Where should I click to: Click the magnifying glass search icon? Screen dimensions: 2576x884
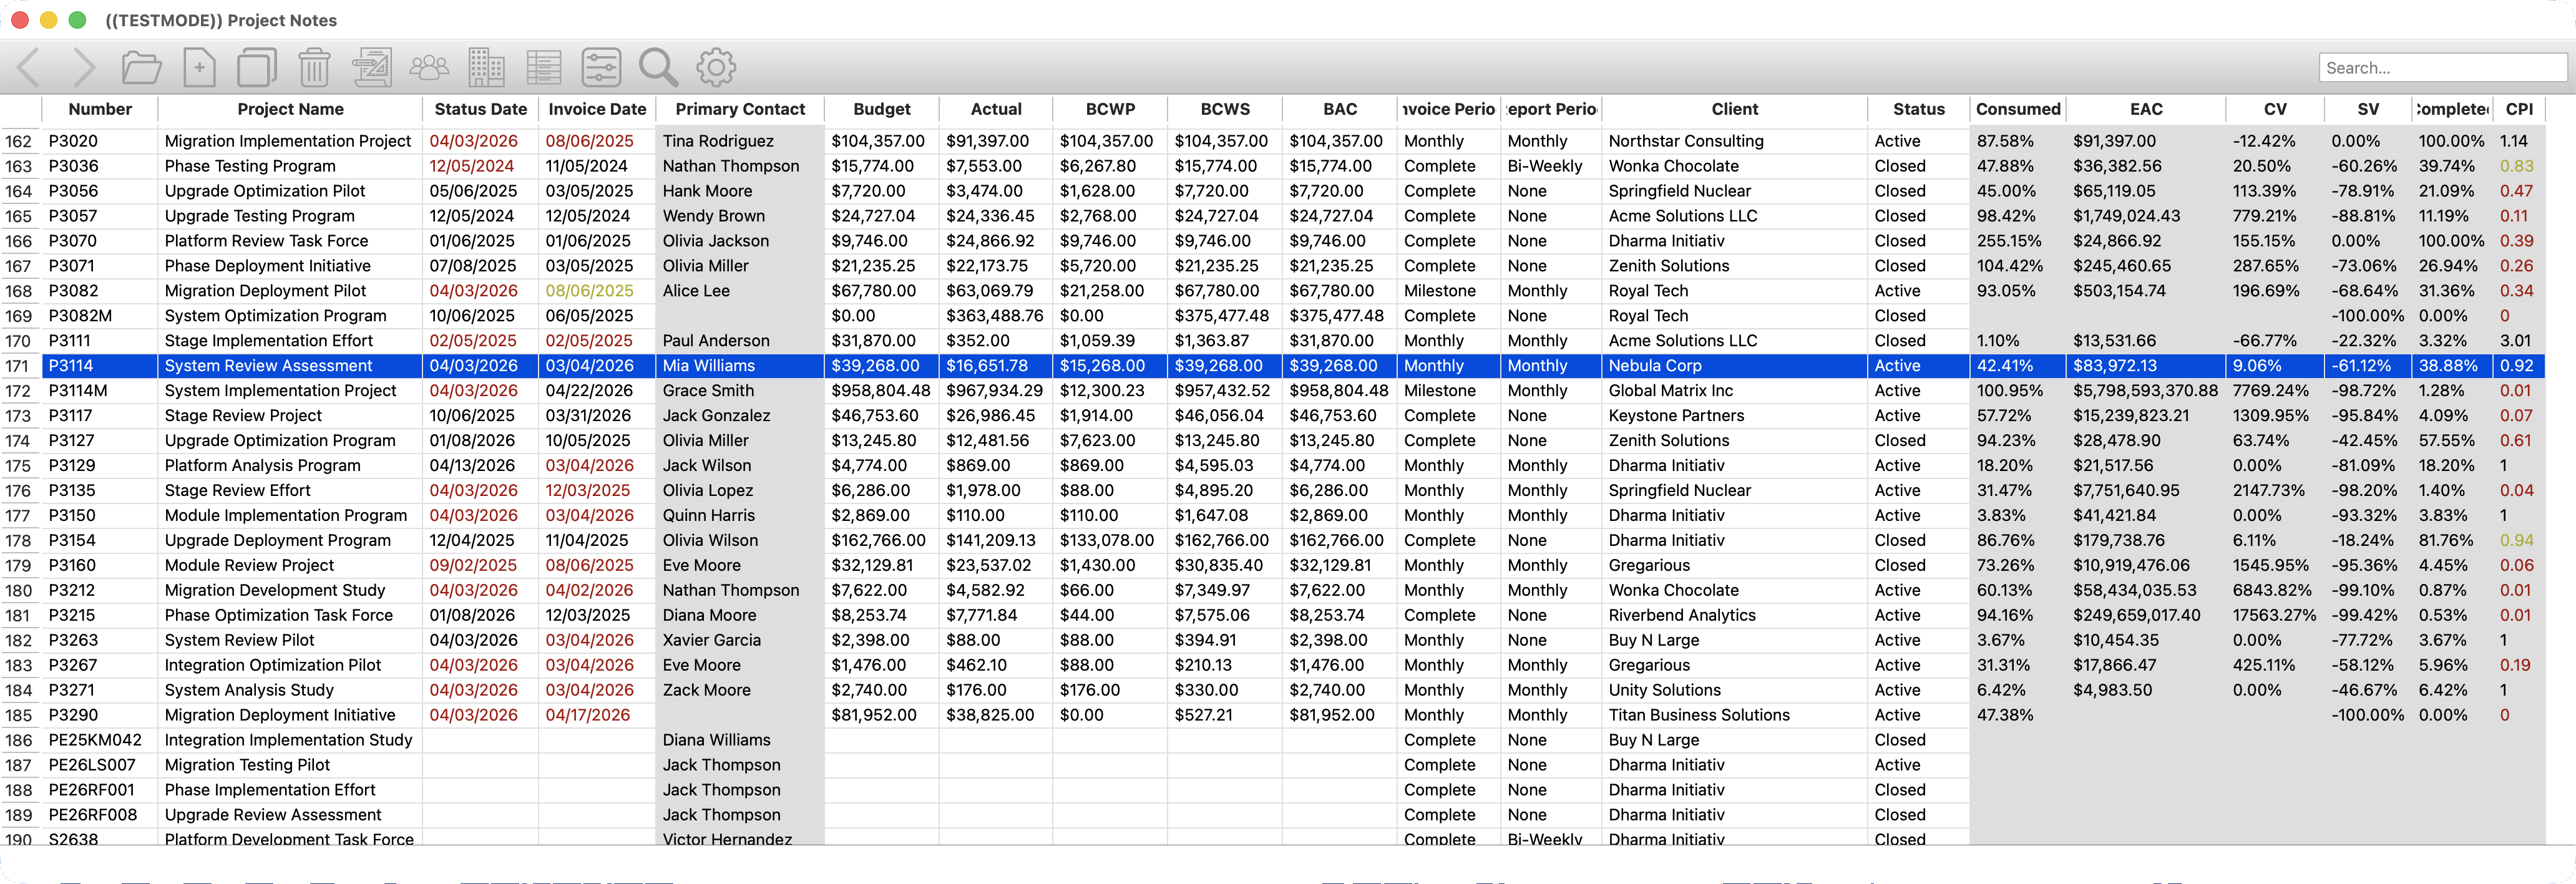[658, 68]
